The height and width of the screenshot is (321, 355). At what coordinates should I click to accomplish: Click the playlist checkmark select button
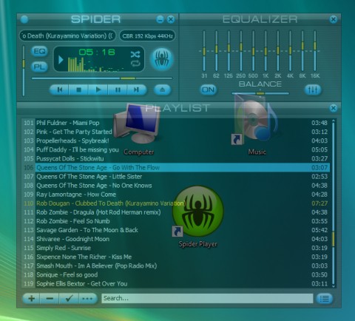tap(69, 299)
